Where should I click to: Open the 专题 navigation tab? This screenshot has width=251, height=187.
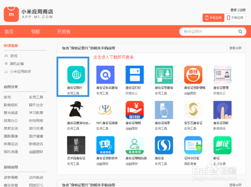[x=35, y=32]
